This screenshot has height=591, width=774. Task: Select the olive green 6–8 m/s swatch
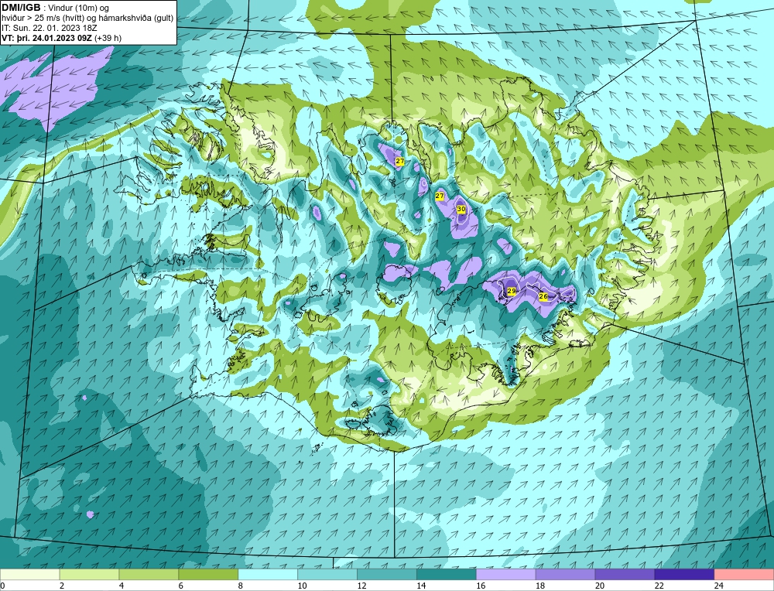pos(208,575)
